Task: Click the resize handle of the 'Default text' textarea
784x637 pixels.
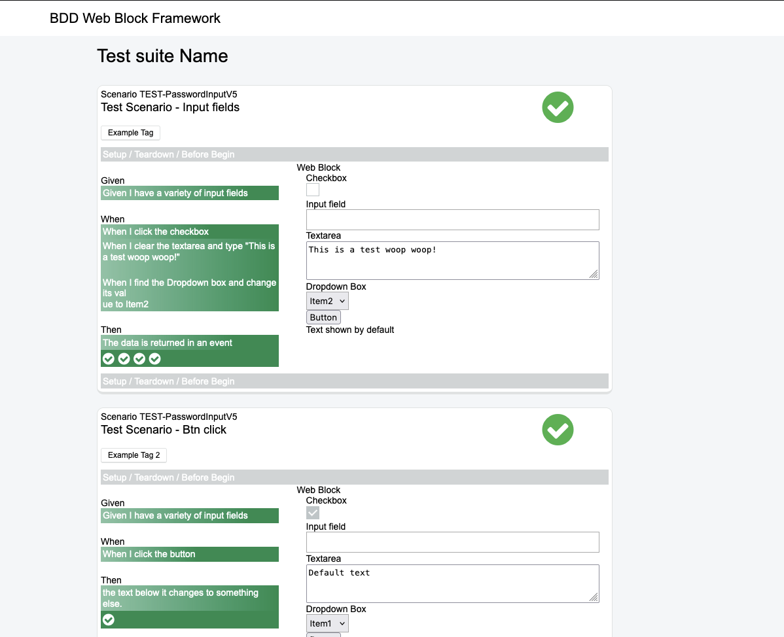Action: point(594,597)
